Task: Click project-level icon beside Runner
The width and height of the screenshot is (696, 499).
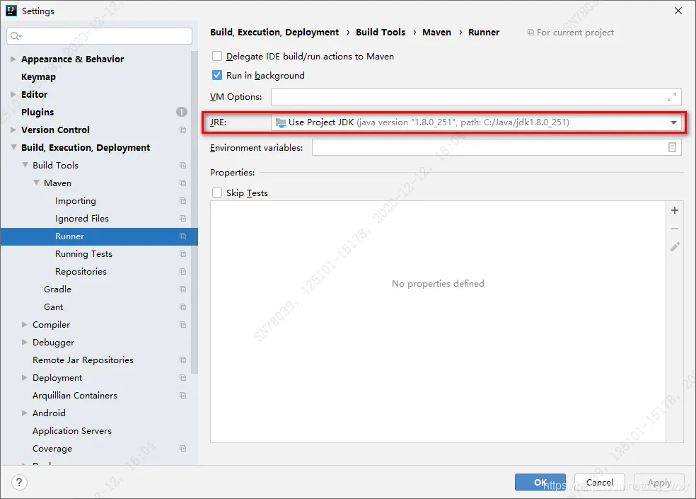Action: coord(182,236)
